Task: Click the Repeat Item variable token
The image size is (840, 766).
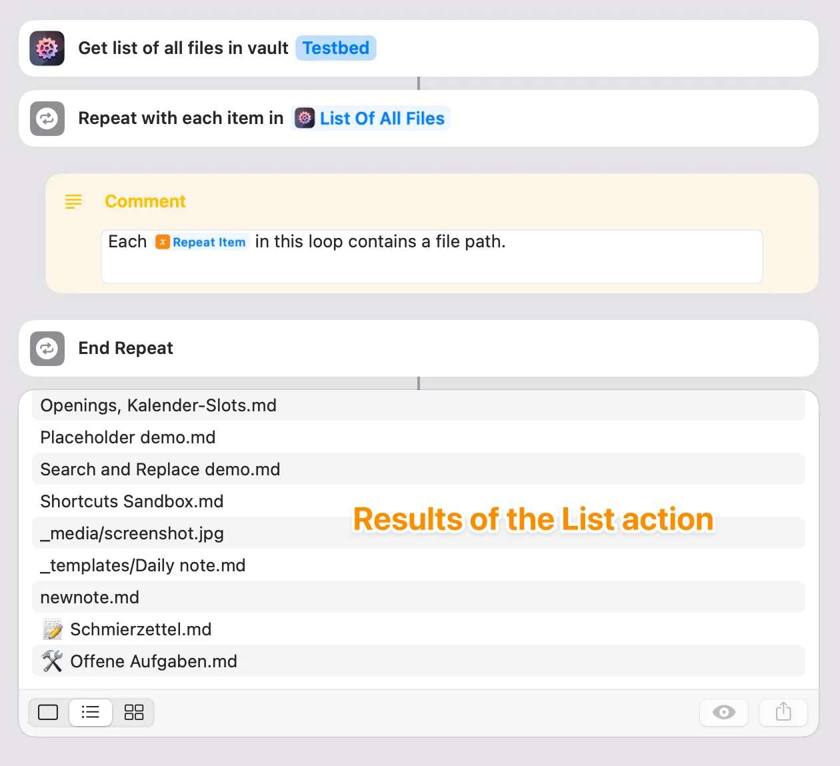Action: [x=201, y=242]
